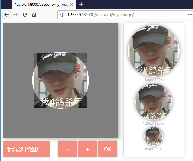Close the my-image browser tab

click(x=72, y=5)
